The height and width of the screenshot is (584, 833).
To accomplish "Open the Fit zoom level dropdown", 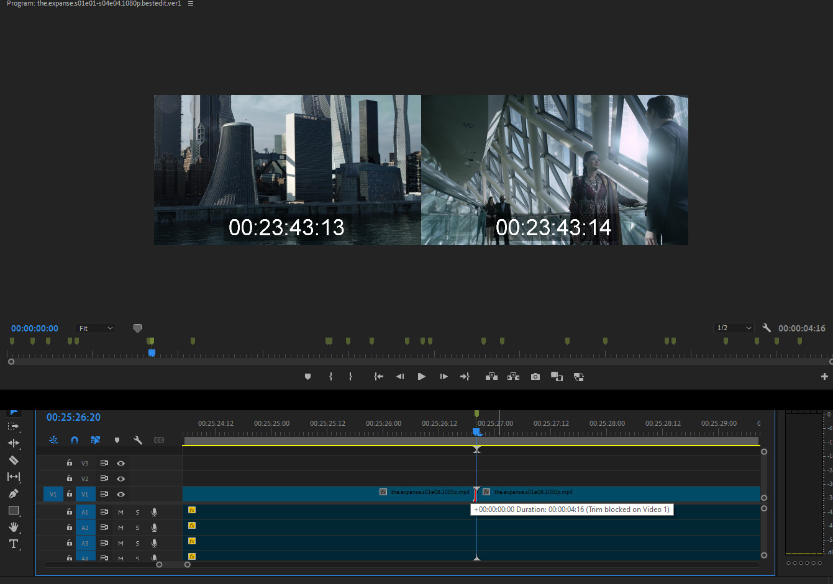I will [96, 328].
